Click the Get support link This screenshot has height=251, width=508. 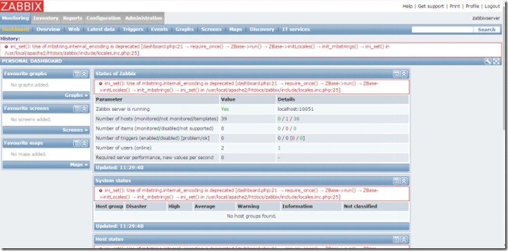[431, 6]
